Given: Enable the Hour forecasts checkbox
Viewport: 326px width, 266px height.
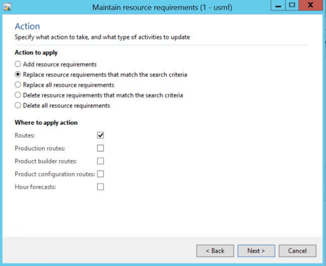Looking at the screenshot, I should click(x=101, y=187).
